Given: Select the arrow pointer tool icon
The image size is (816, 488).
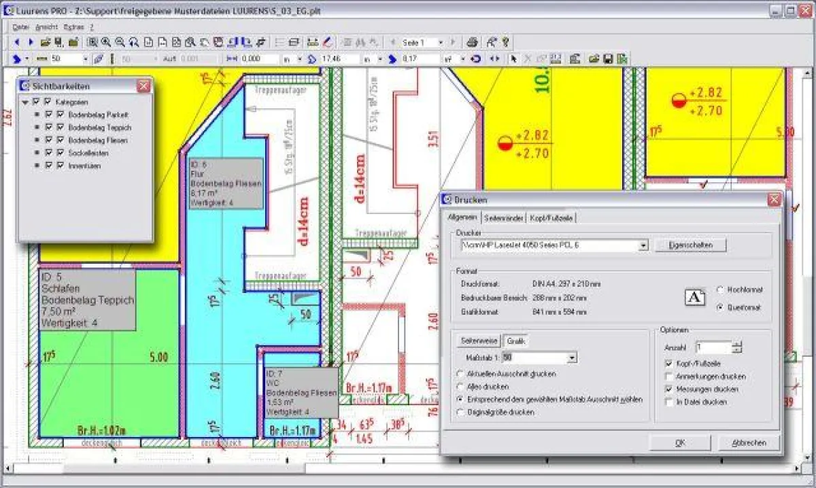Looking at the screenshot, I should point(514,59).
